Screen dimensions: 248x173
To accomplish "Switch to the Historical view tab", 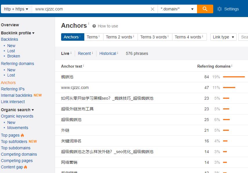I will click(x=108, y=53).
